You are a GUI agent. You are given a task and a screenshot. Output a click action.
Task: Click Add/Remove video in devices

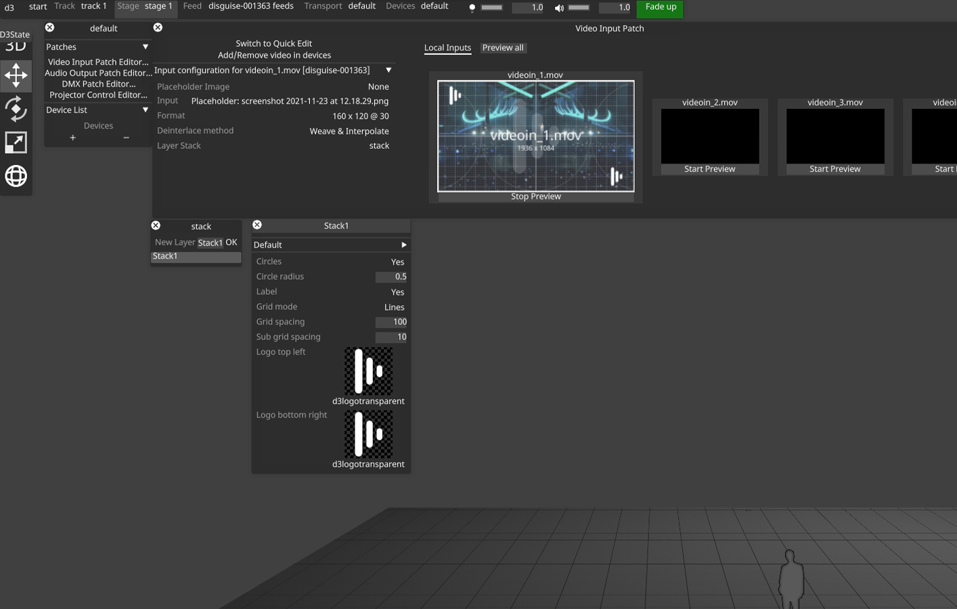[x=274, y=55]
